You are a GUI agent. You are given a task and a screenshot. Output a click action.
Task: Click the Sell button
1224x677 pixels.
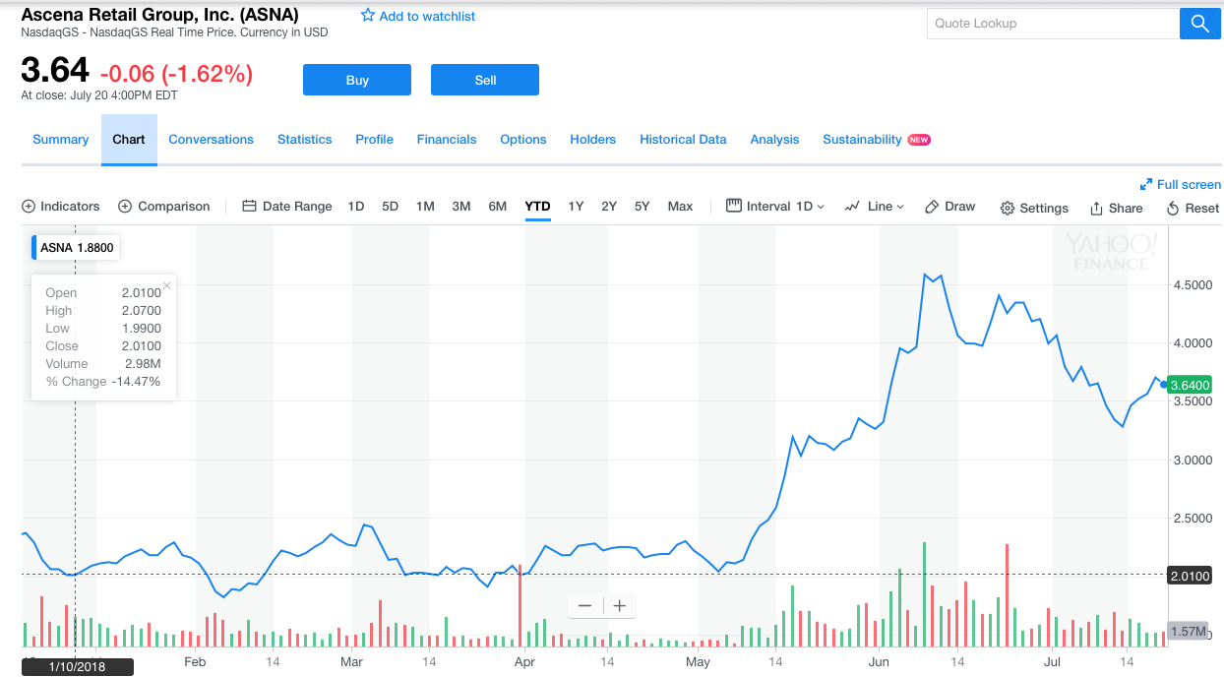pos(485,80)
